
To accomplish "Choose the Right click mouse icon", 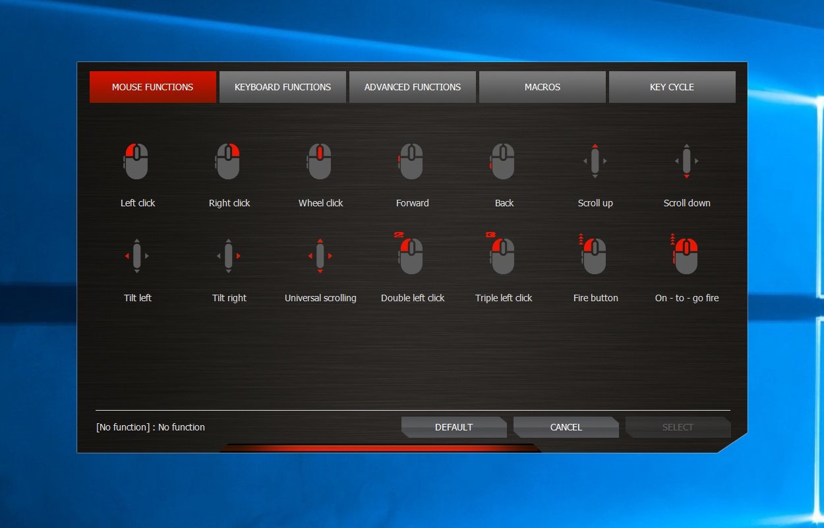I will point(228,161).
